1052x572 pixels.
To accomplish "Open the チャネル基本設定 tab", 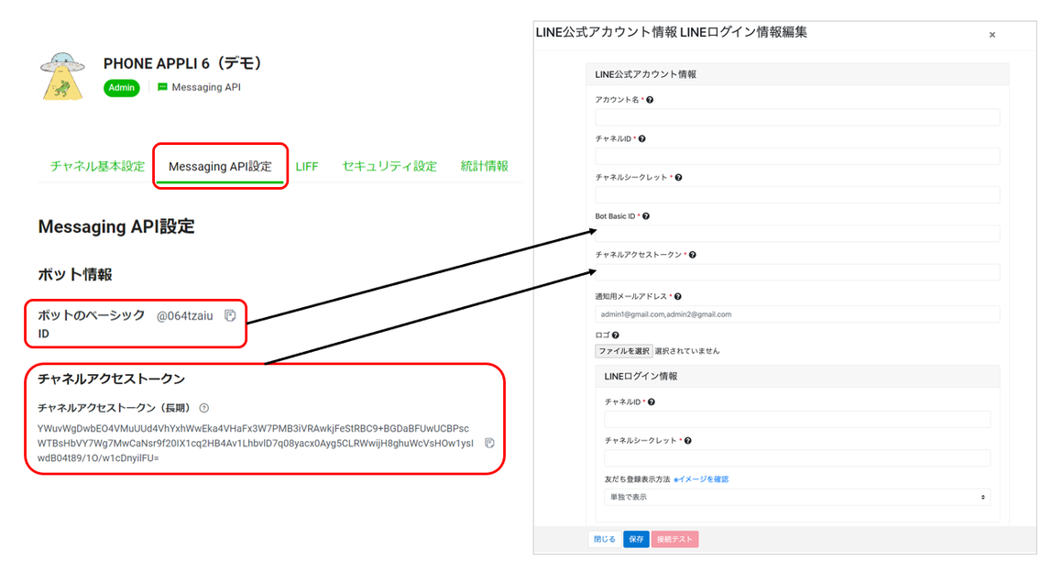I will tap(97, 166).
